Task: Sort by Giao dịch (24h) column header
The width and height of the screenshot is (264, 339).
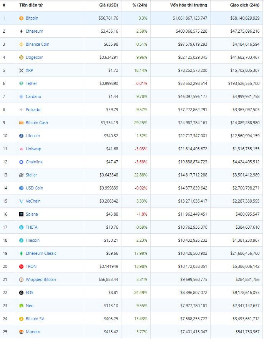Action: pos(244,5)
